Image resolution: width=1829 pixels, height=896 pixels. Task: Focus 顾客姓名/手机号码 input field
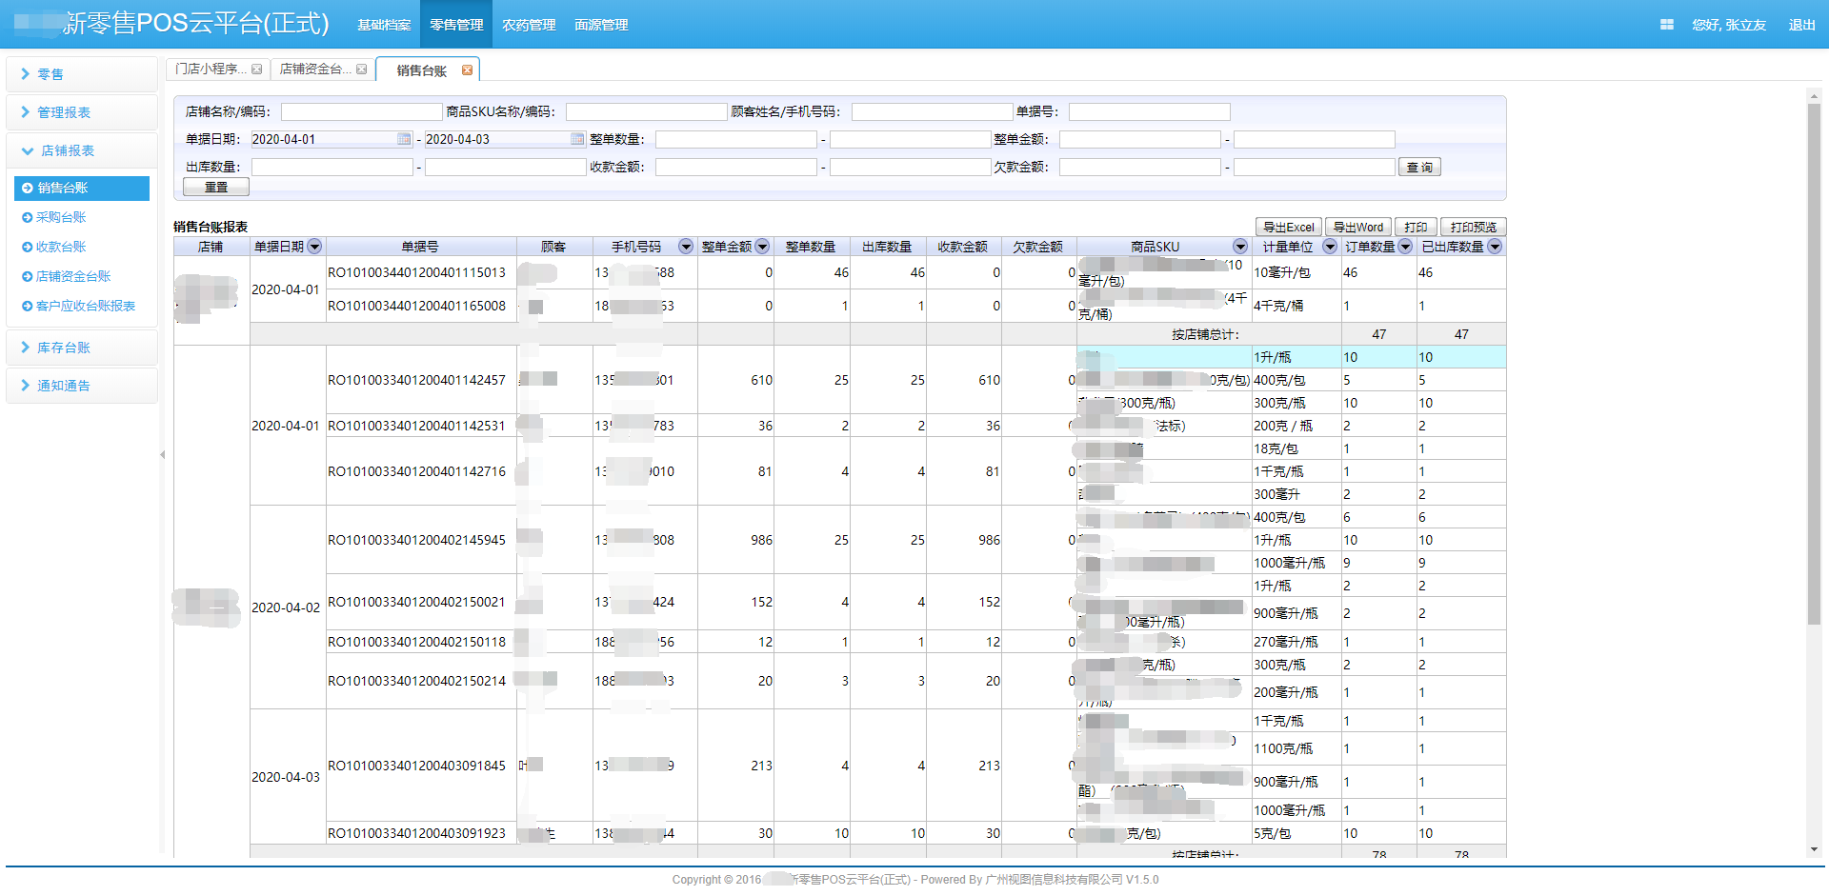pyautogui.click(x=932, y=111)
